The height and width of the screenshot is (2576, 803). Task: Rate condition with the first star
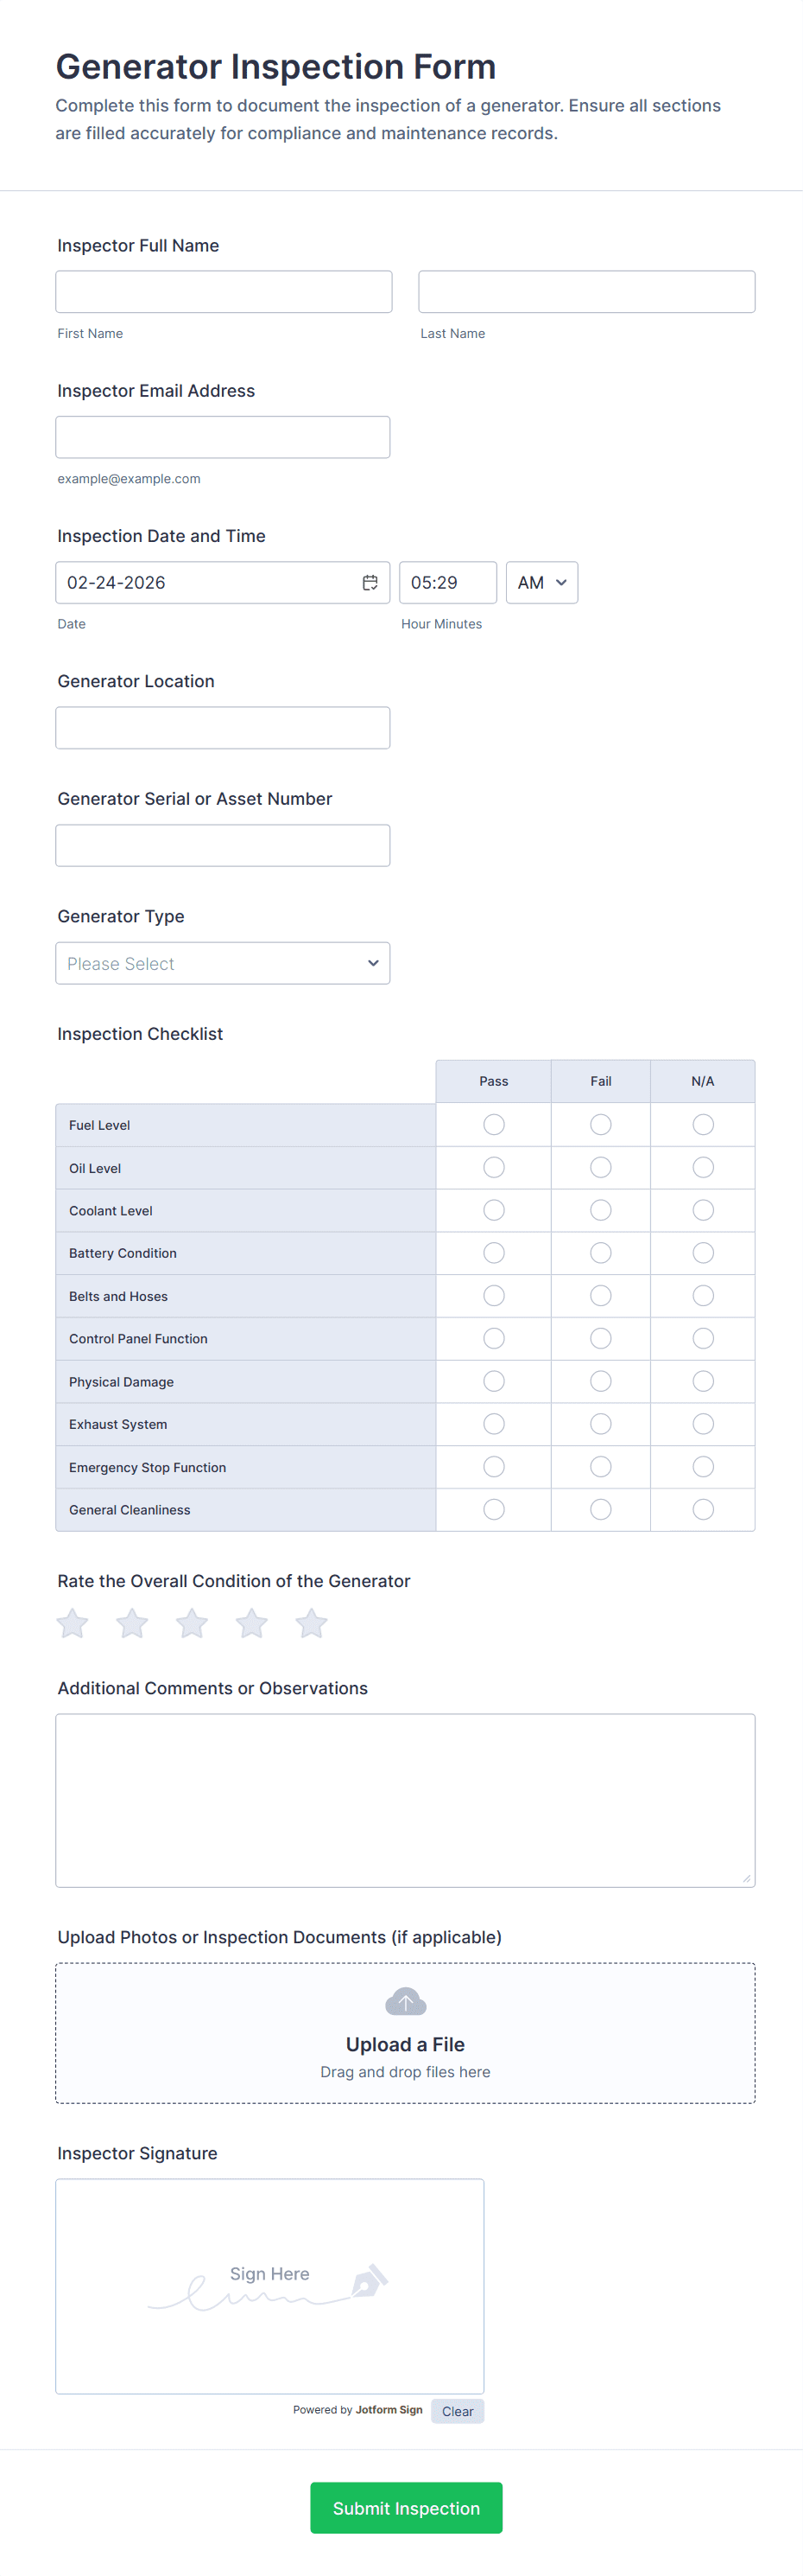72,1623
